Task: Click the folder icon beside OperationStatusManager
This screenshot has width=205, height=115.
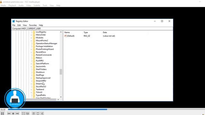Action: point(34,43)
